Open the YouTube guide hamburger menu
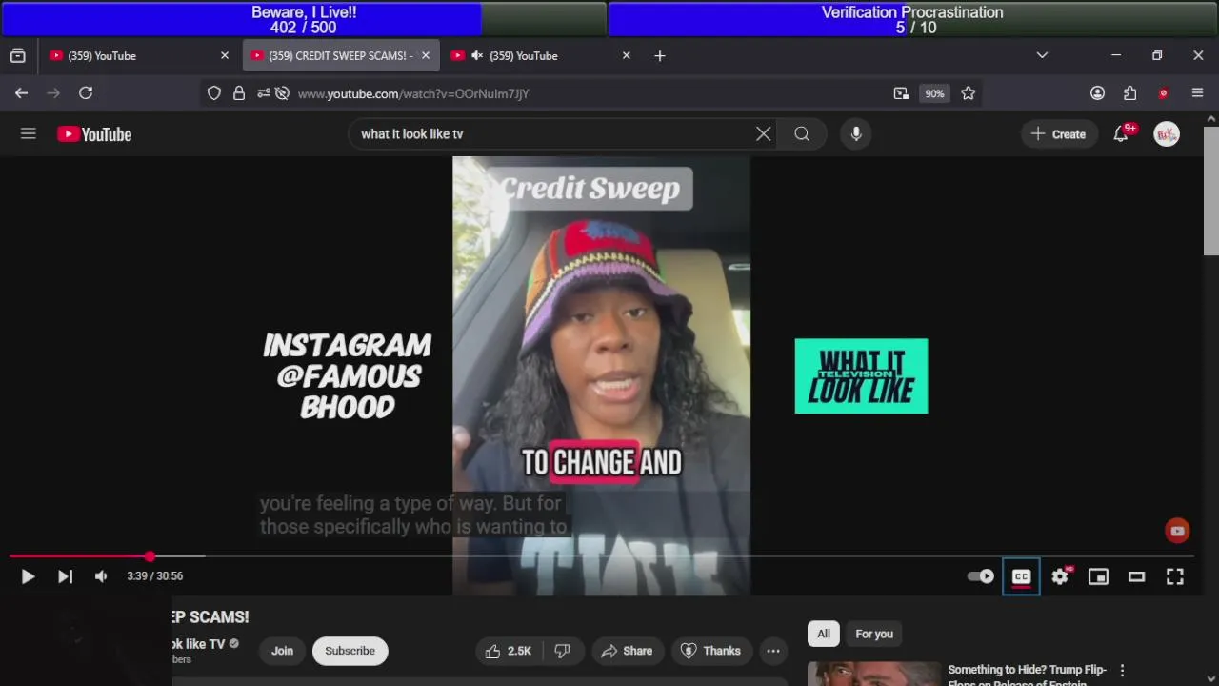The image size is (1219, 686). [x=29, y=134]
